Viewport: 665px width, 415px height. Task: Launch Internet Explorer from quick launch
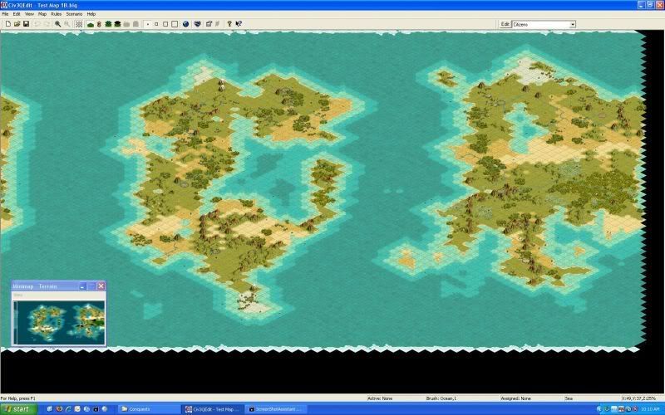[x=68, y=409]
